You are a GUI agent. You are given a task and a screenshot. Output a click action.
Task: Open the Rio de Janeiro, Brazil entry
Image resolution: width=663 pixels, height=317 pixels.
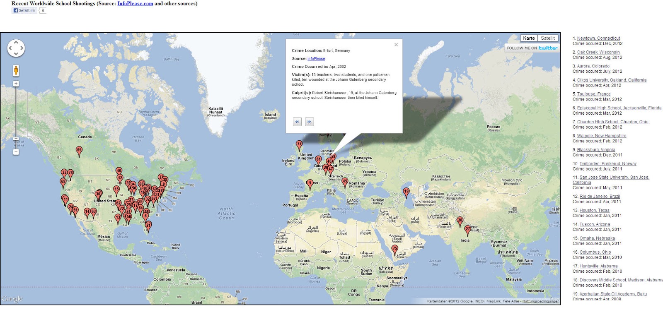600,197
